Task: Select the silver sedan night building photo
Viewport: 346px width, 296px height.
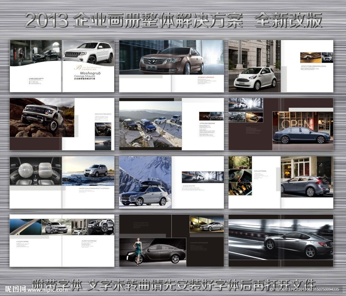Action: [x=207, y=224]
